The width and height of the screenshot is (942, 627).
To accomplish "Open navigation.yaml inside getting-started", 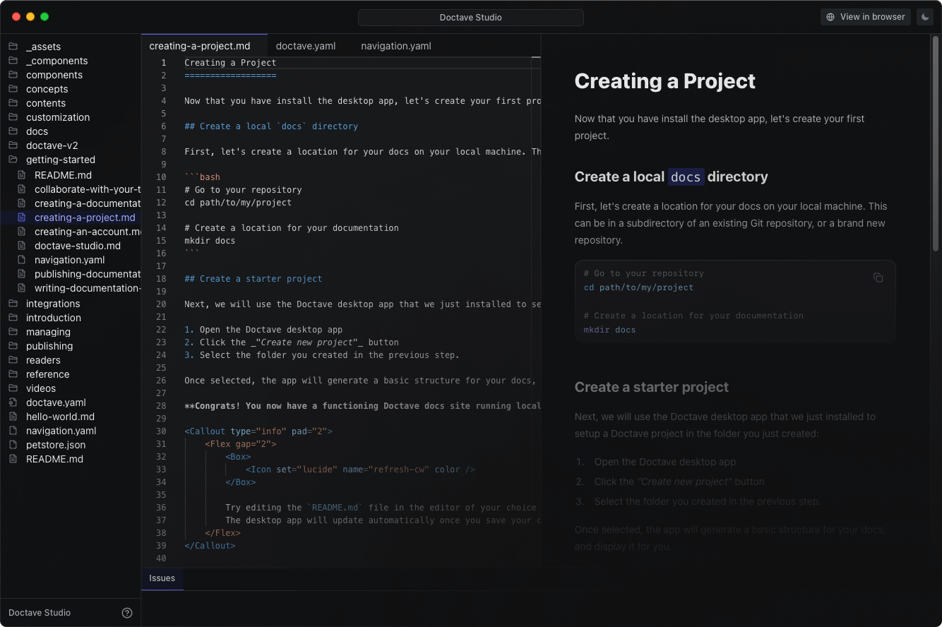I will (x=71, y=260).
